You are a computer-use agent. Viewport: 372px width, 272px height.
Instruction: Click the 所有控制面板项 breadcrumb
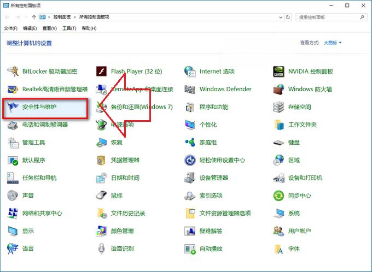pyautogui.click(x=94, y=17)
